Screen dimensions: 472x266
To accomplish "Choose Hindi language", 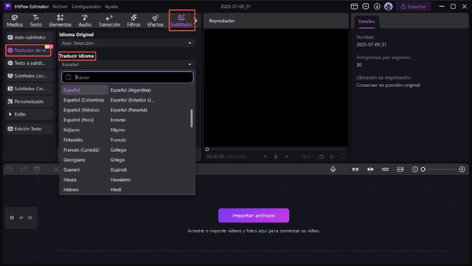I will [116, 189].
